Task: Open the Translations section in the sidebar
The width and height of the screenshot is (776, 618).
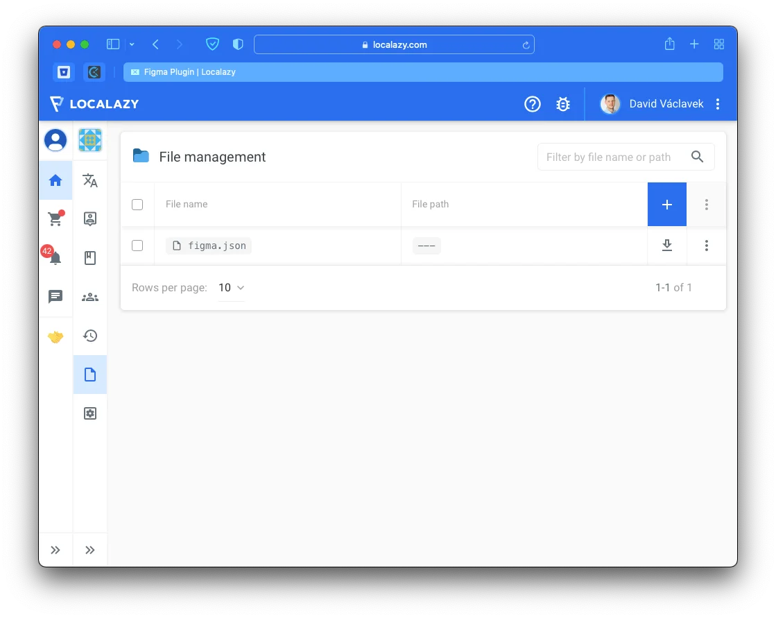Action: (x=90, y=180)
